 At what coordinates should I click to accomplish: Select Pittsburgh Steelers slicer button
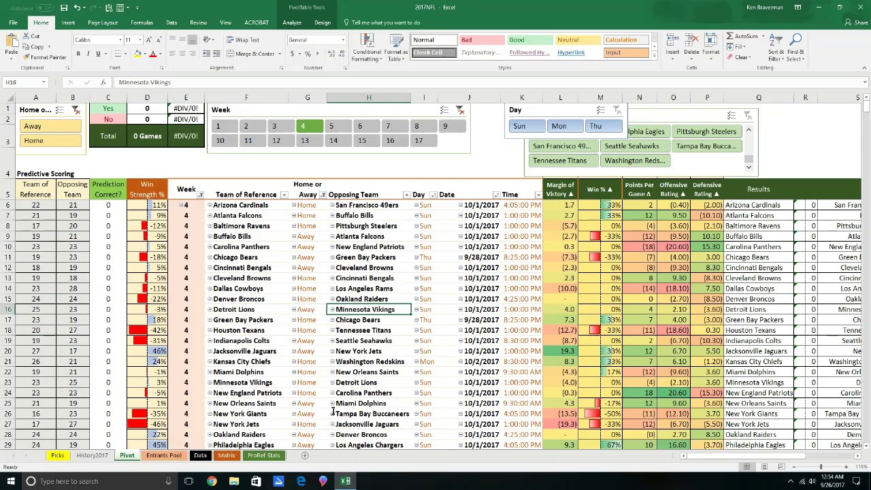[x=706, y=131]
